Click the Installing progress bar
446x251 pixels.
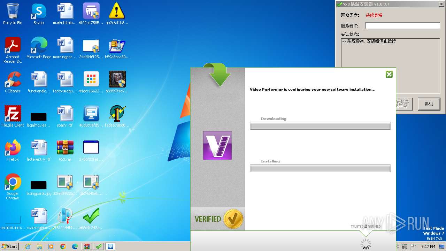coord(320,168)
